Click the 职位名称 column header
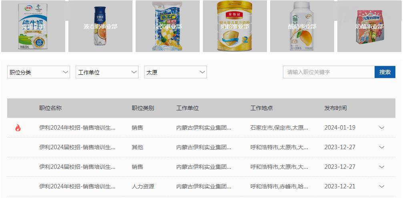Image resolution: width=403 pixels, height=198 pixels. tap(50, 108)
